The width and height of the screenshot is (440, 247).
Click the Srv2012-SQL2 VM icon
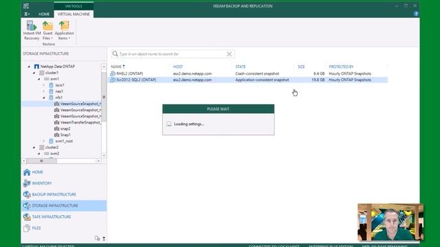pos(113,80)
